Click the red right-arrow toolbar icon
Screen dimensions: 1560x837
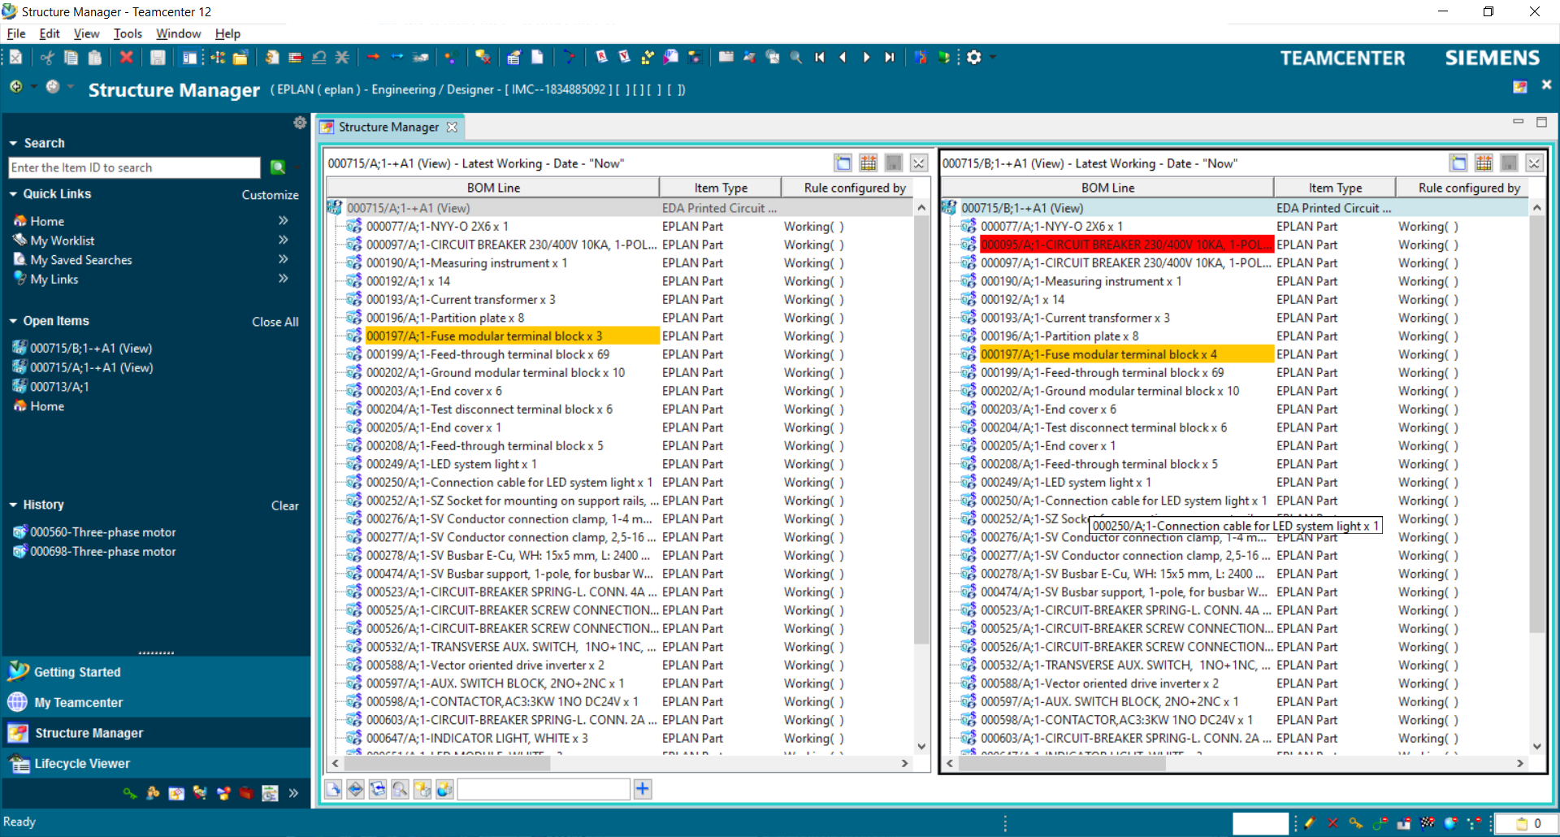click(x=373, y=58)
